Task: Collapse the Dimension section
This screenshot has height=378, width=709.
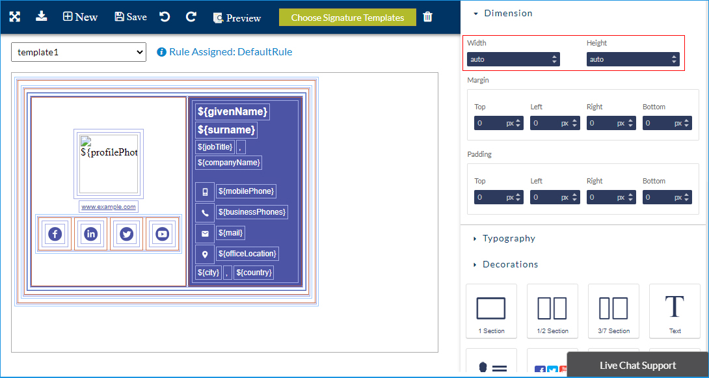Action: (503, 13)
